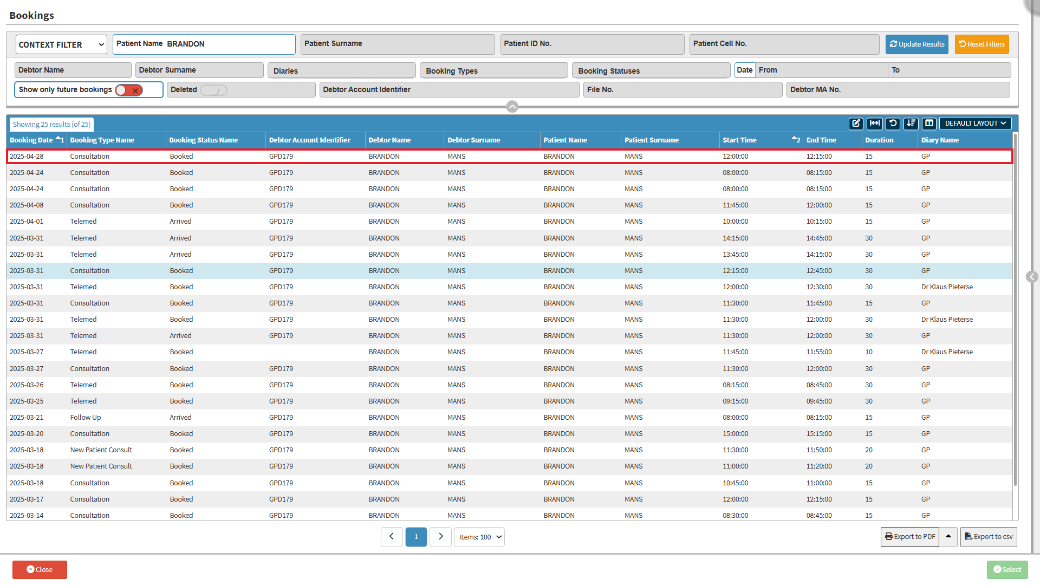Open the DEFAULT LAYOUT dropdown
Image resolution: width=1040 pixels, height=585 pixels.
pos(975,123)
